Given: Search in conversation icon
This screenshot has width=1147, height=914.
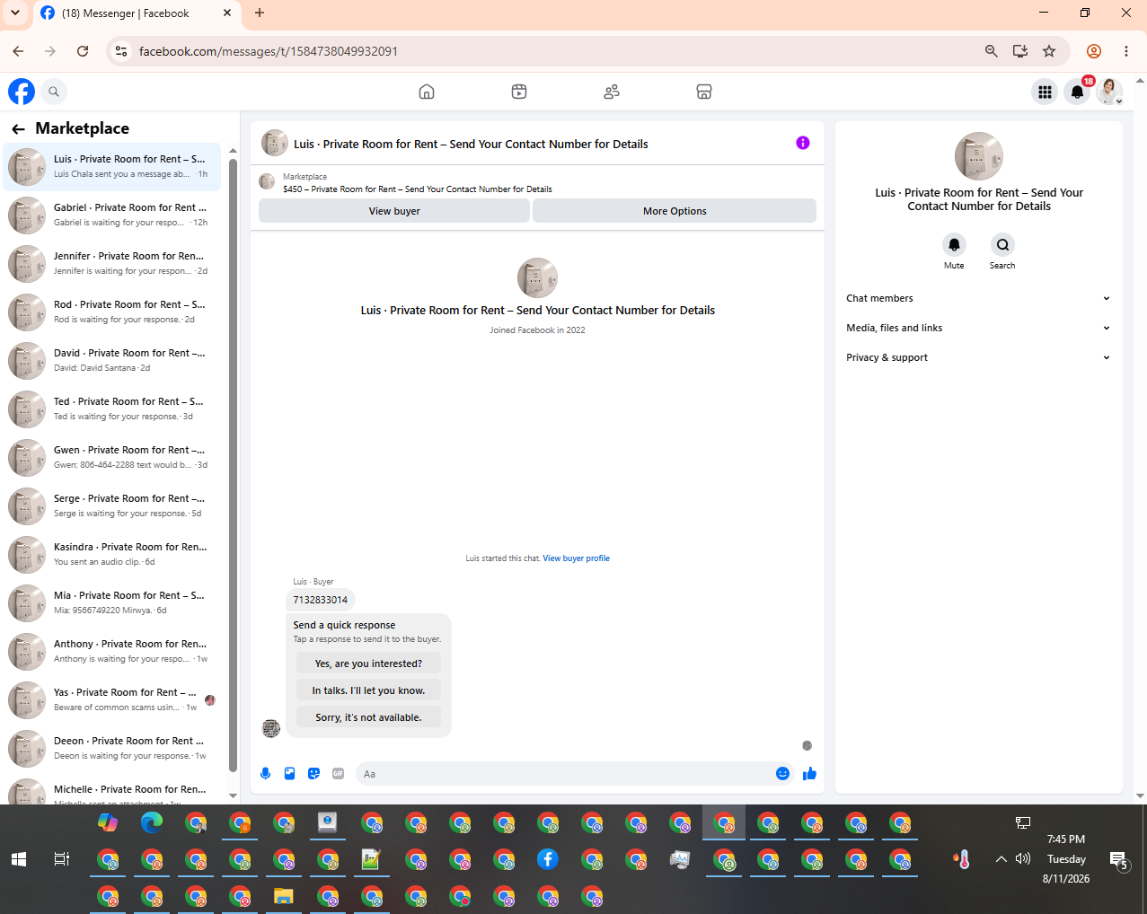Looking at the screenshot, I should pos(1002,244).
